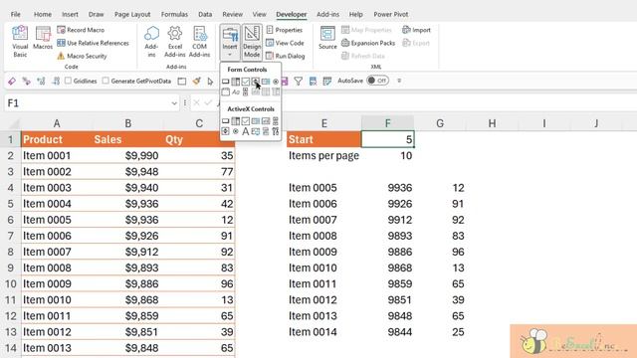Open Macro Security settings
This screenshot has height=358, width=637.
click(x=82, y=56)
